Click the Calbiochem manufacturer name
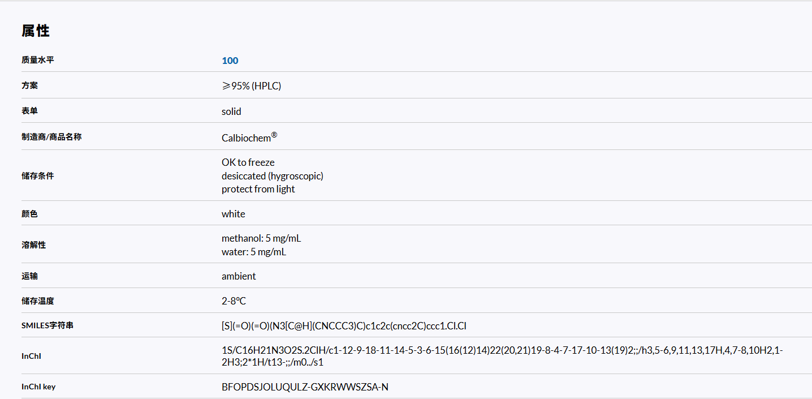 click(x=247, y=138)
